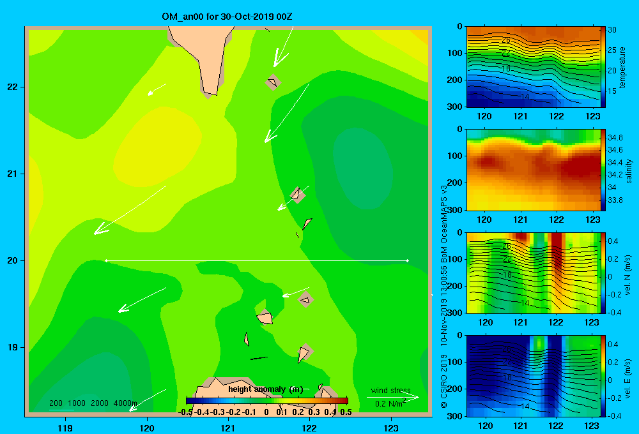Click latitude label 21 on main map
The width and height of the screenshot is (639, 434).
click(13, 174)
